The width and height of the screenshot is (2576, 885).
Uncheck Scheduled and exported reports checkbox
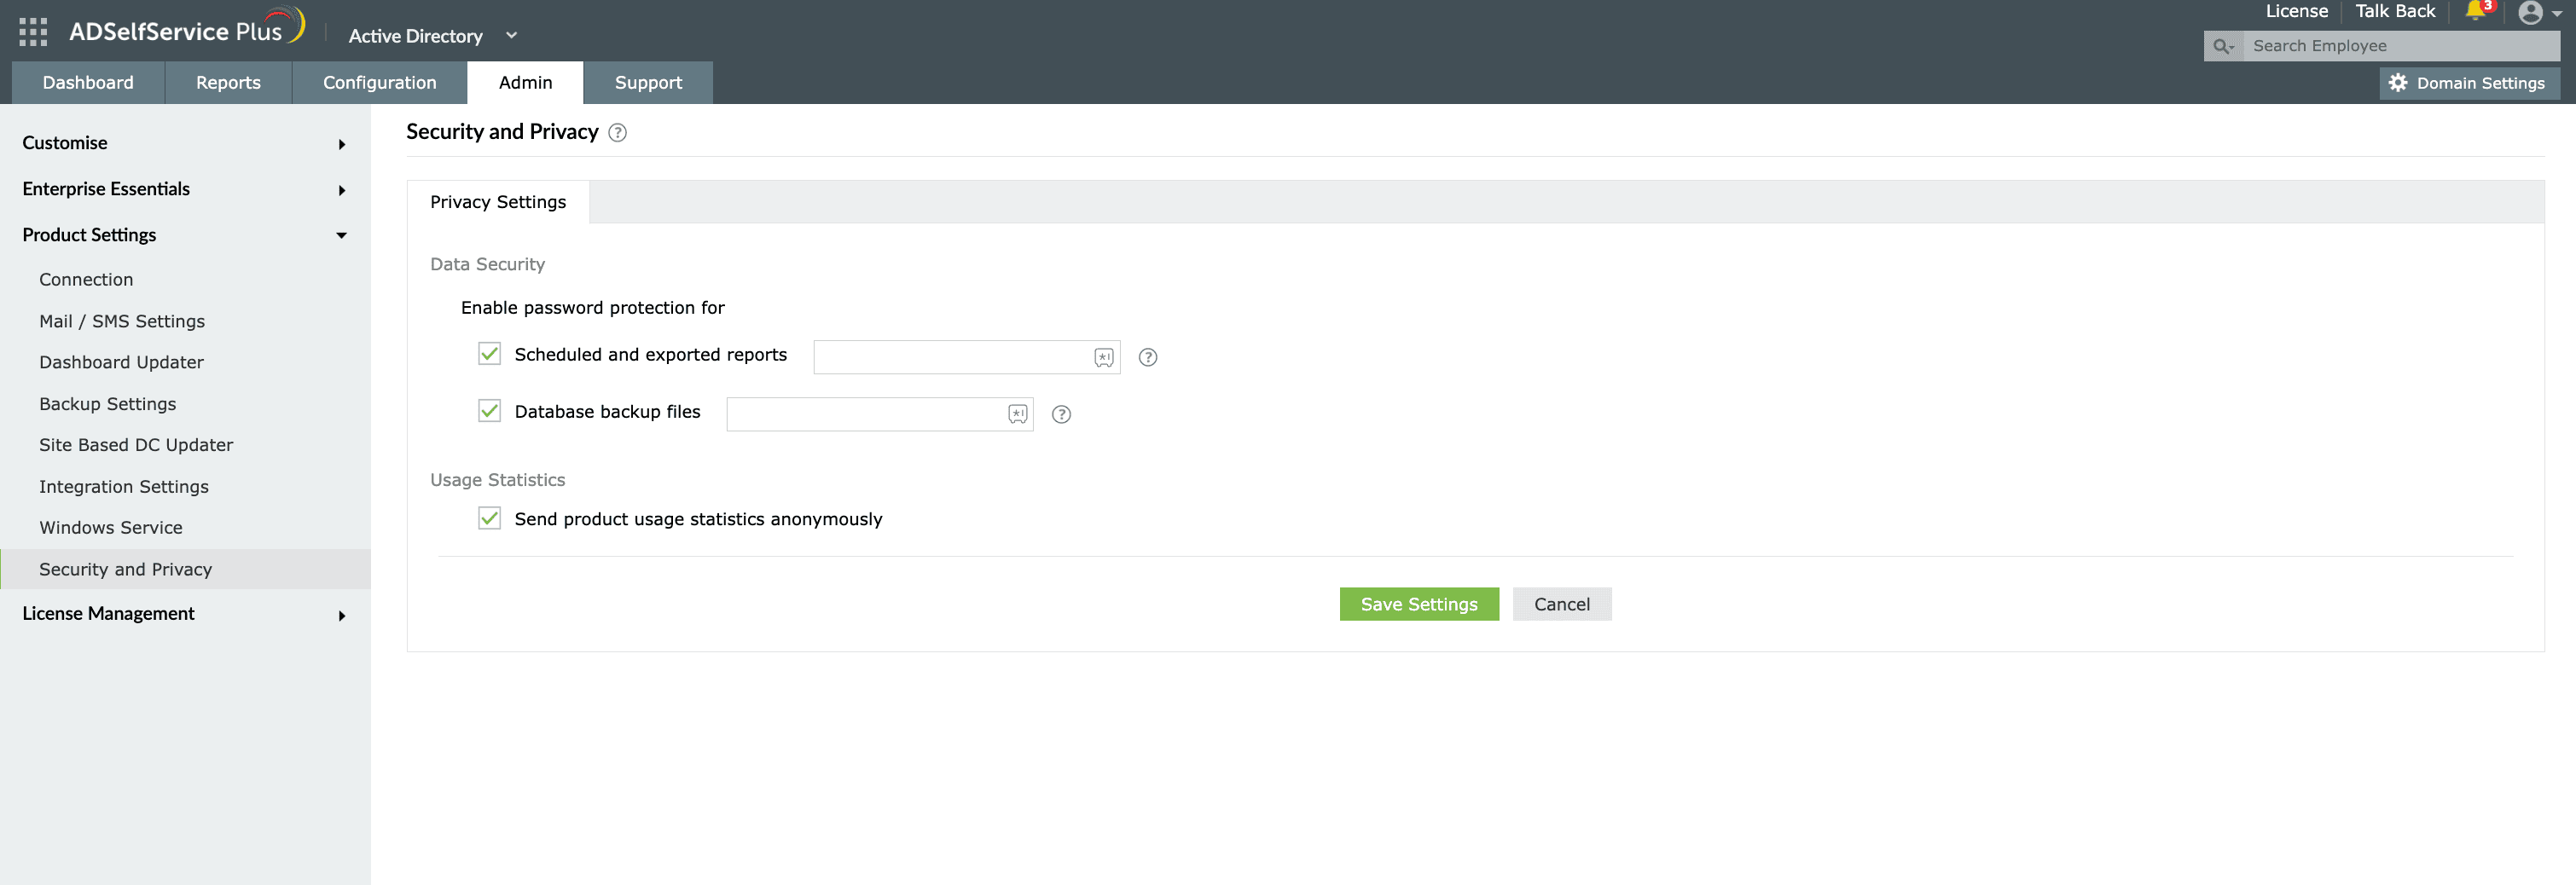[489, 354]
